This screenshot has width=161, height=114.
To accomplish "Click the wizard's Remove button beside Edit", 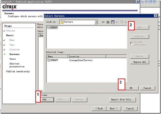I will [79, 100].
